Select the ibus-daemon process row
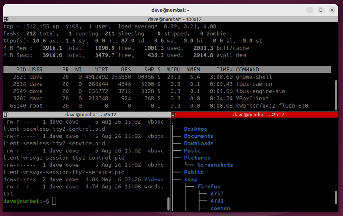This screenshot has height=216, width=343. point(167,84)
